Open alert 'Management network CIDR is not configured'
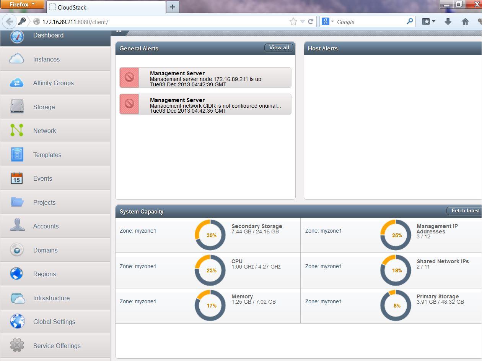The image size is (482, 361). tap(205, 104)
